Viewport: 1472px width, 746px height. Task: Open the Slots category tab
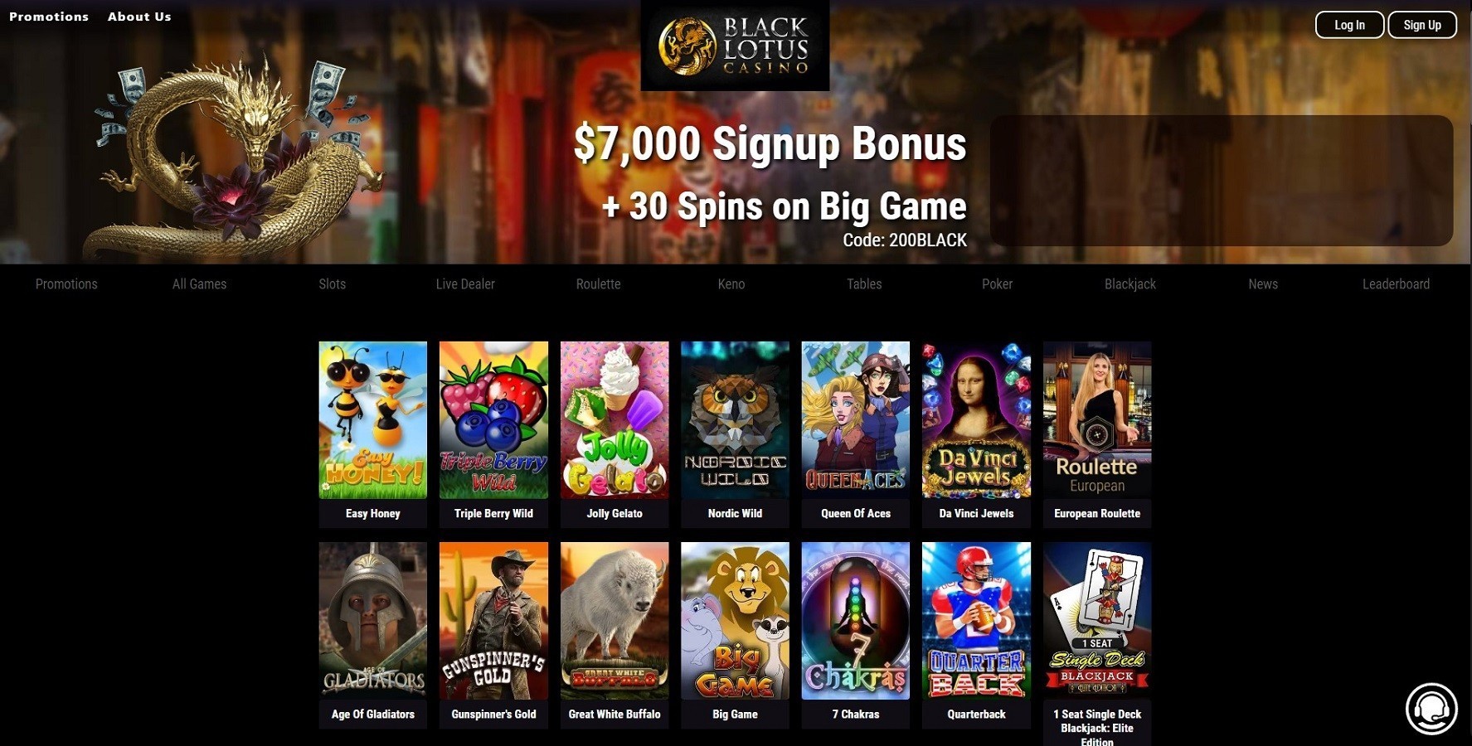tap(332, 284)
